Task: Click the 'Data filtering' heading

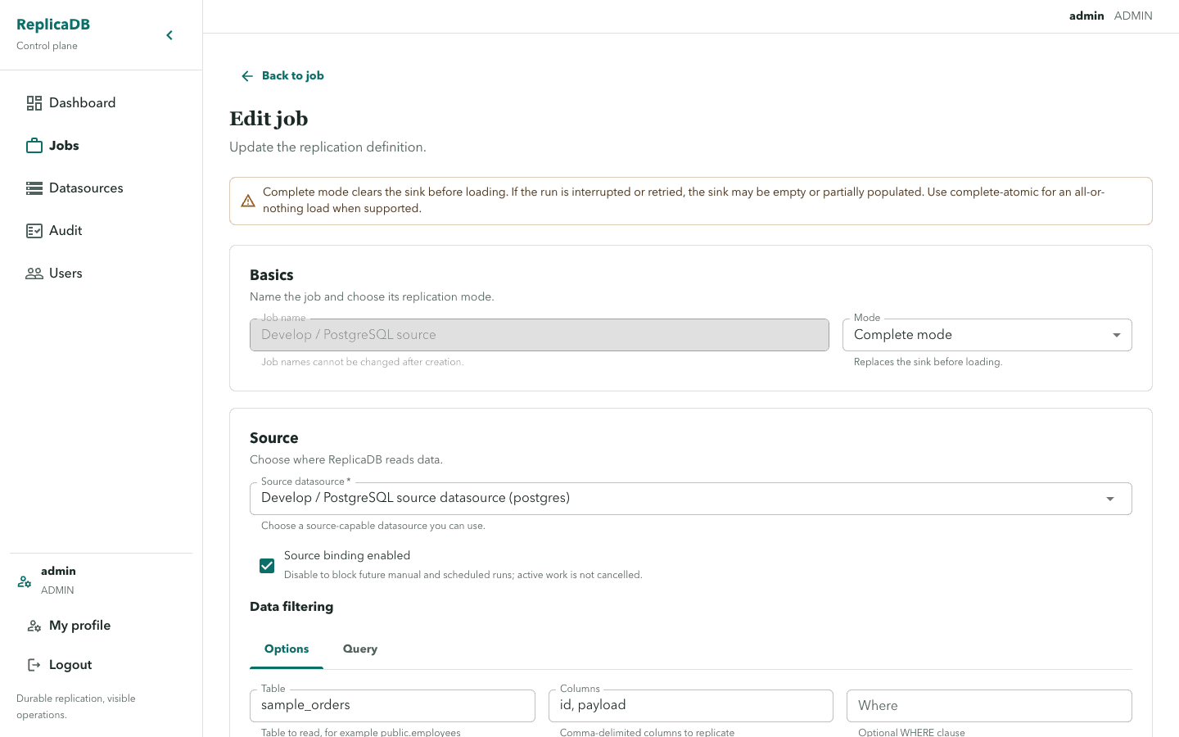Action: click(x=291, y=607)
